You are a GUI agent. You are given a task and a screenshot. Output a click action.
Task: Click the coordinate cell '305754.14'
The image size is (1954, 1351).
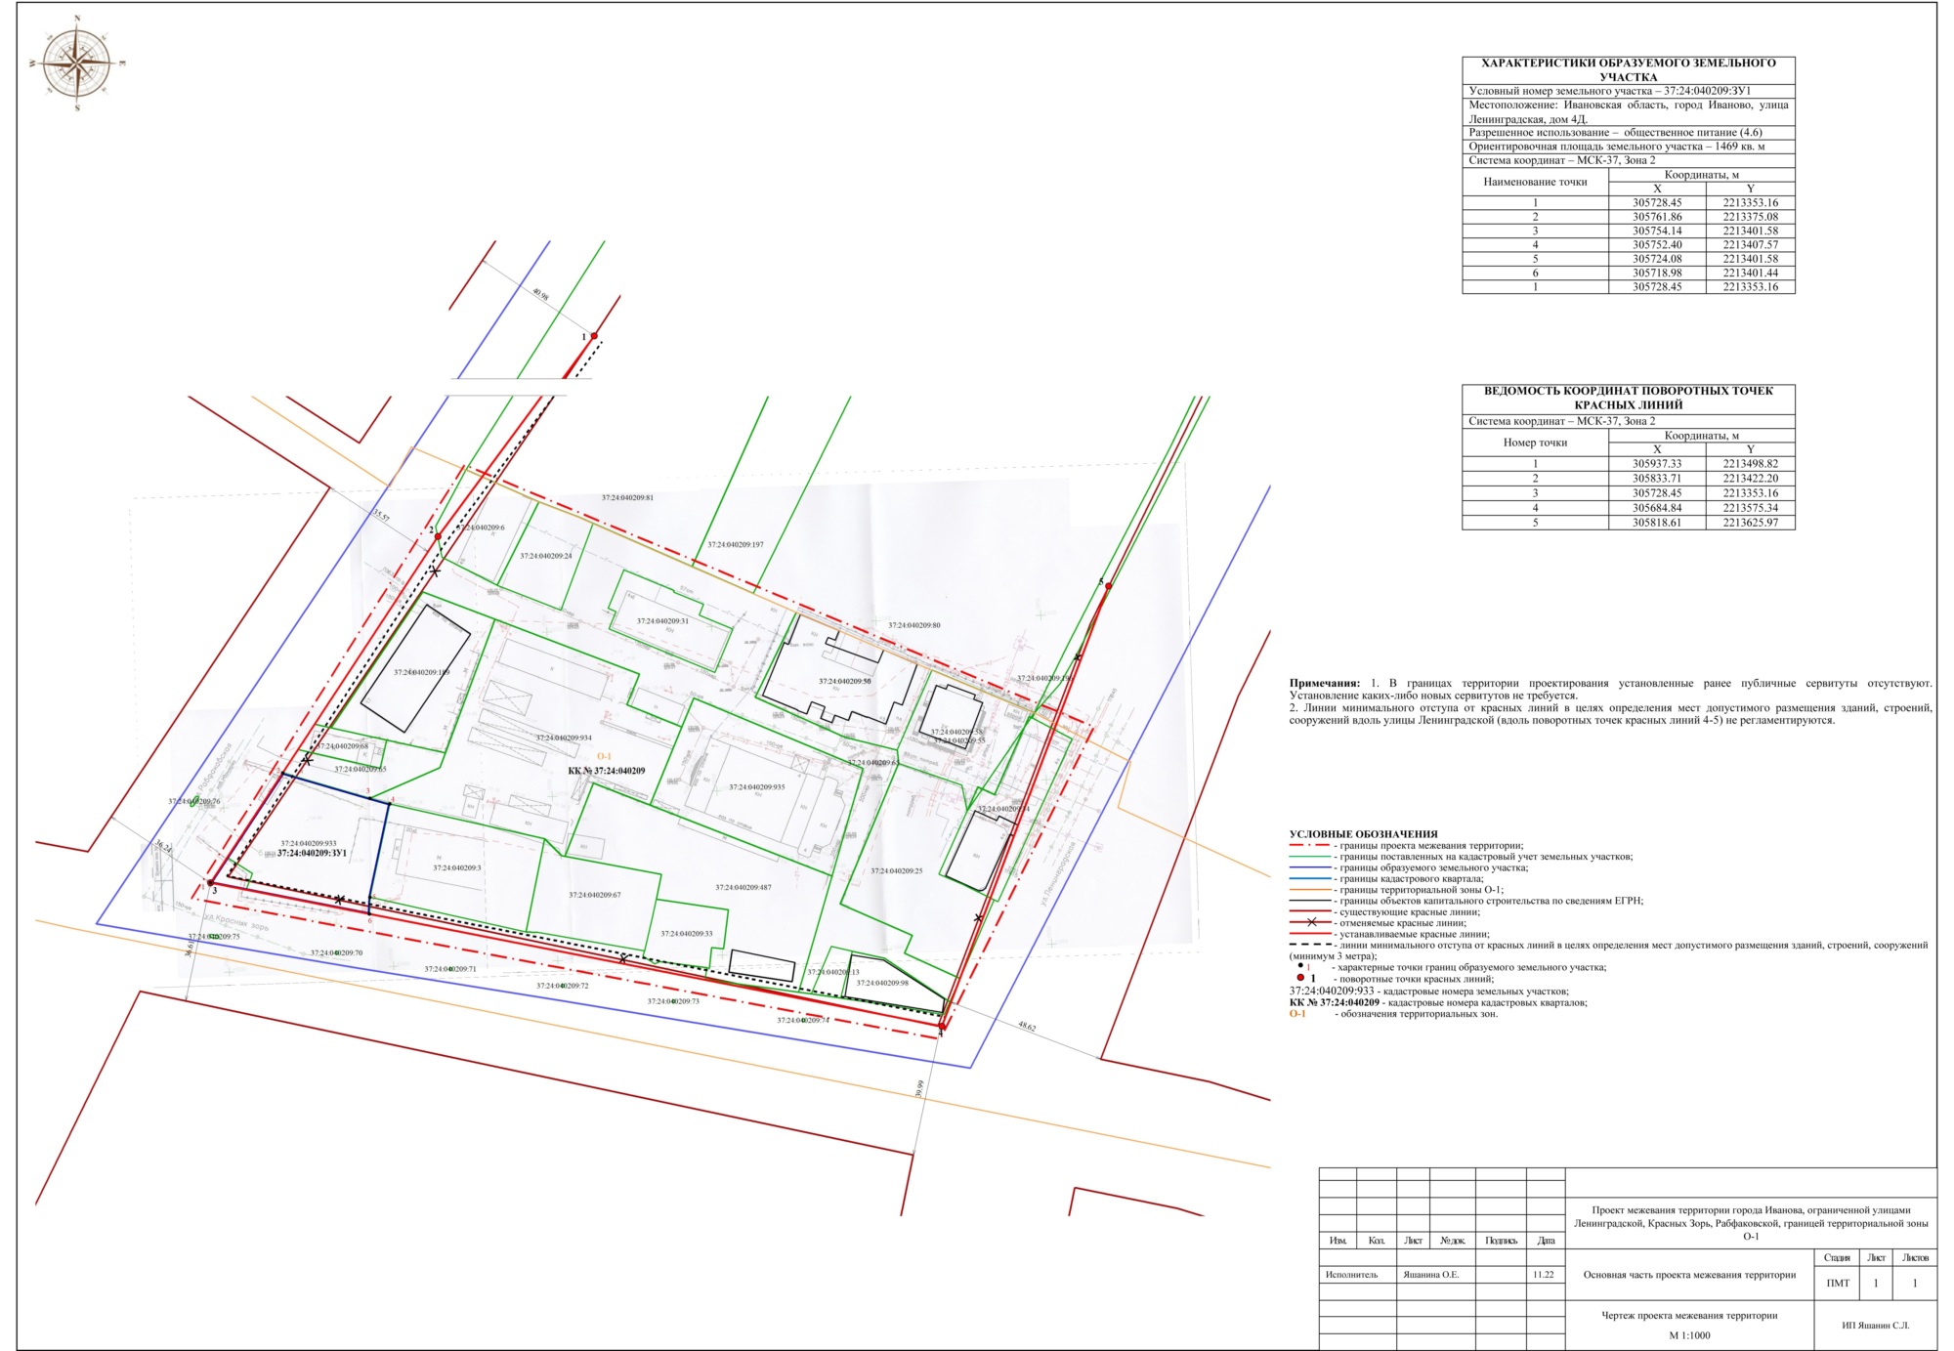coord(1657,232)
